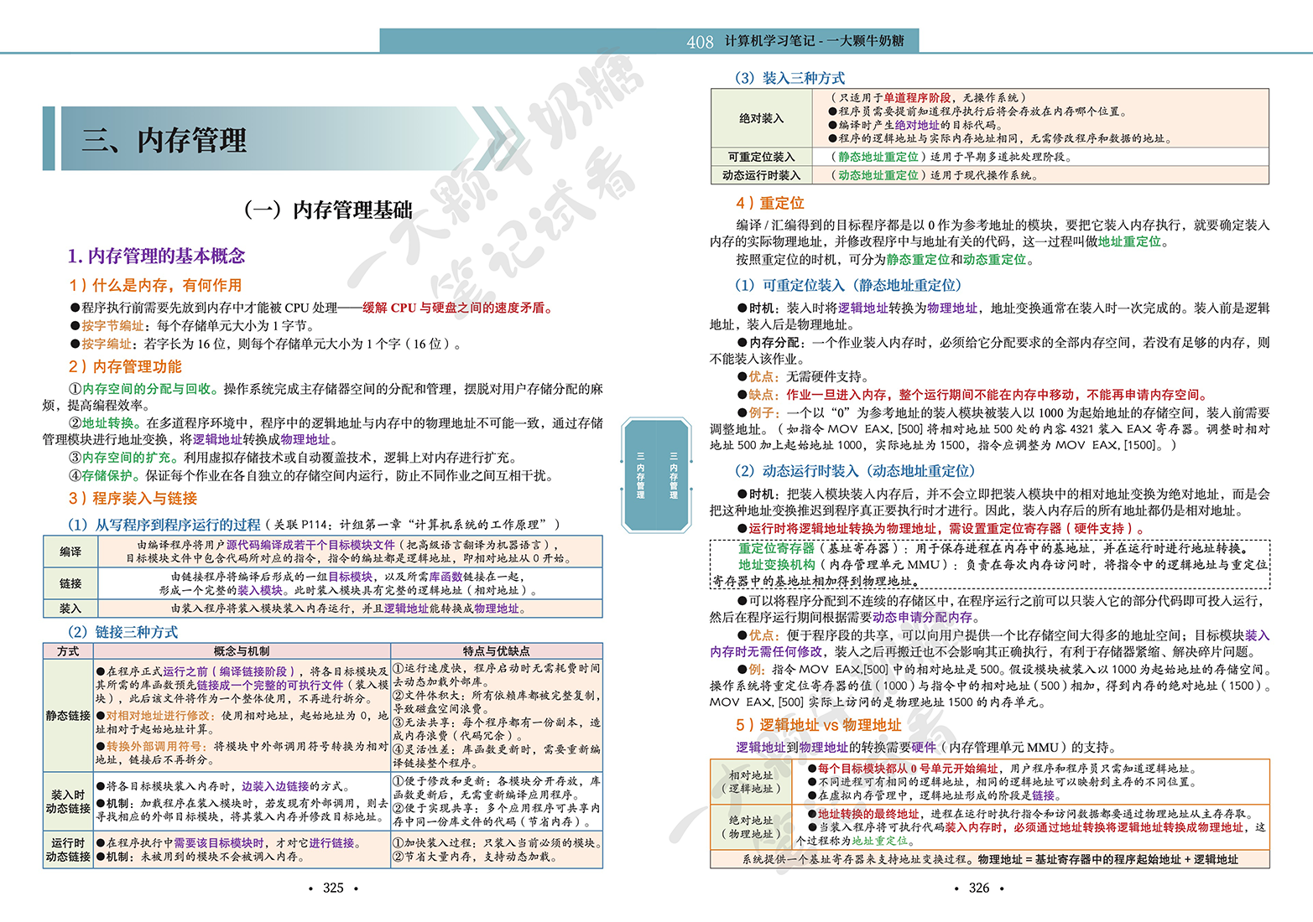
Task: Click the '绝对地址（物理地址）' table cell
Action: pos(751,827)
